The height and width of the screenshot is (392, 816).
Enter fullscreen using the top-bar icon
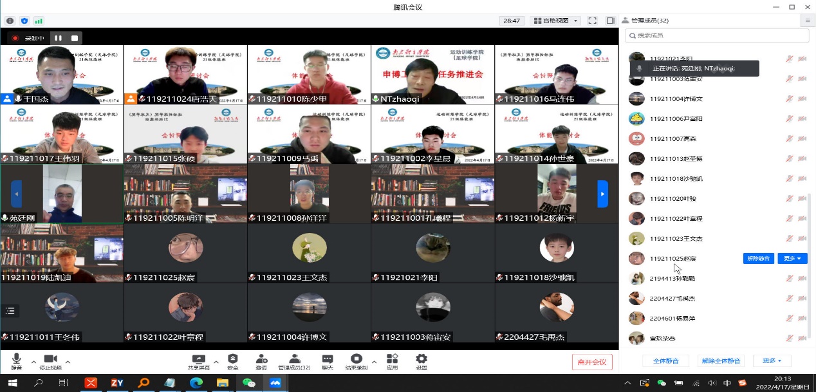(593, 21)
